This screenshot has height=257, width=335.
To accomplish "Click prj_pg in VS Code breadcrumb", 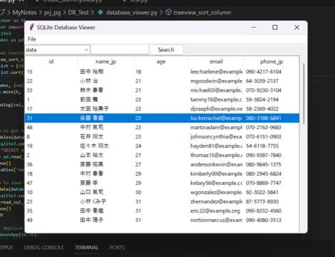I will click(x=52, y=12).
